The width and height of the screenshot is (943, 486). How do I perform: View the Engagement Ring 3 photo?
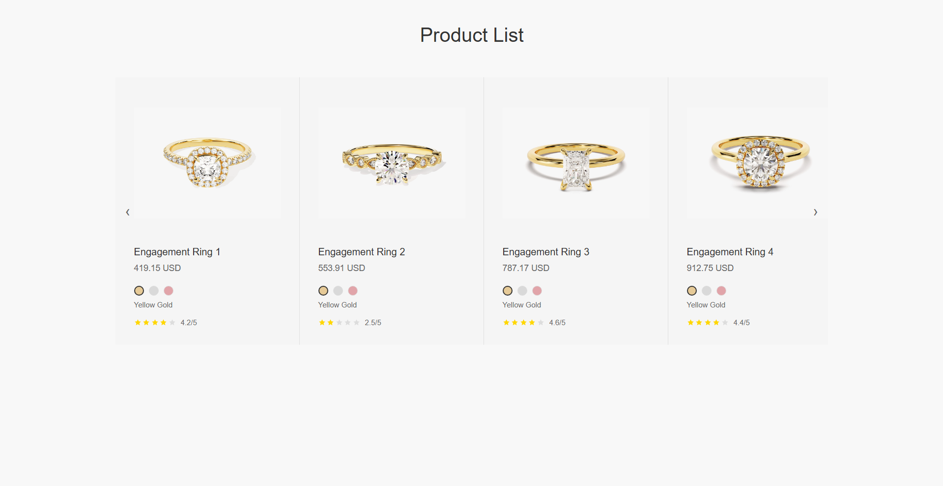pos(576,163)
